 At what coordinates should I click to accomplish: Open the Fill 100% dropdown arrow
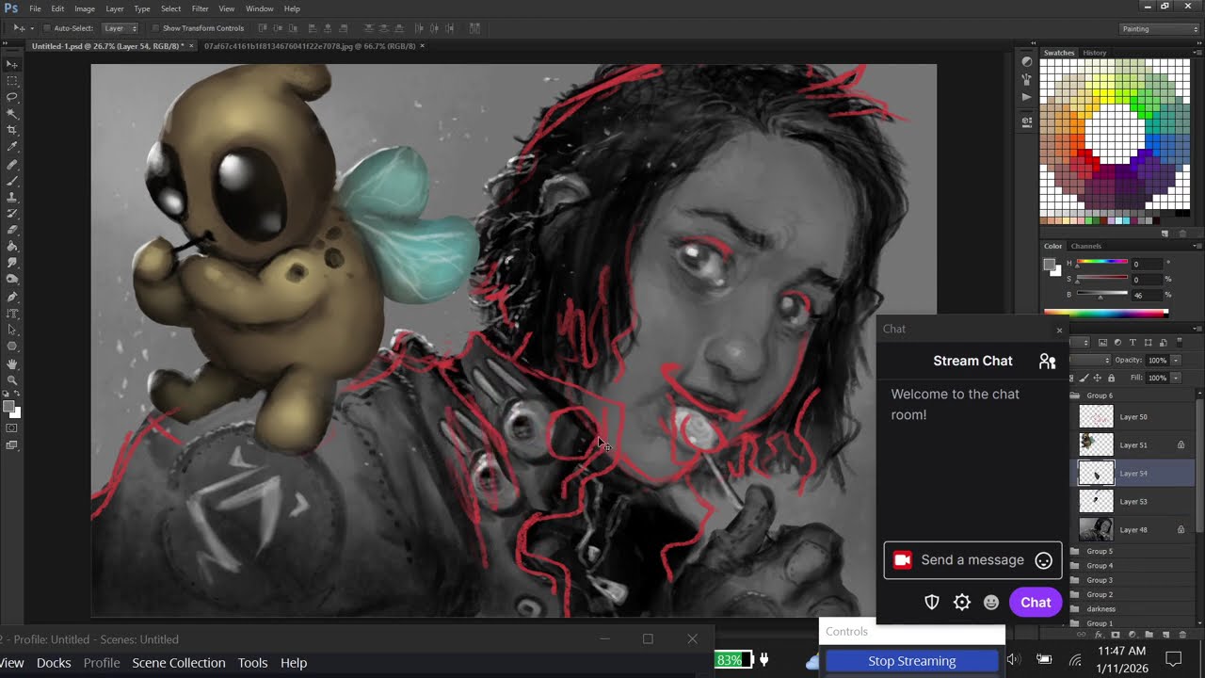pos(1176,378)
